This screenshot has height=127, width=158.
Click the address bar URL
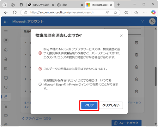point(62,12)
